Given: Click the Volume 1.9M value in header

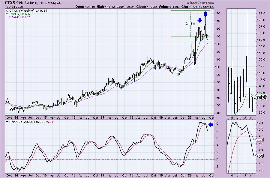Looking at the screenshot, I should (169, 7).
